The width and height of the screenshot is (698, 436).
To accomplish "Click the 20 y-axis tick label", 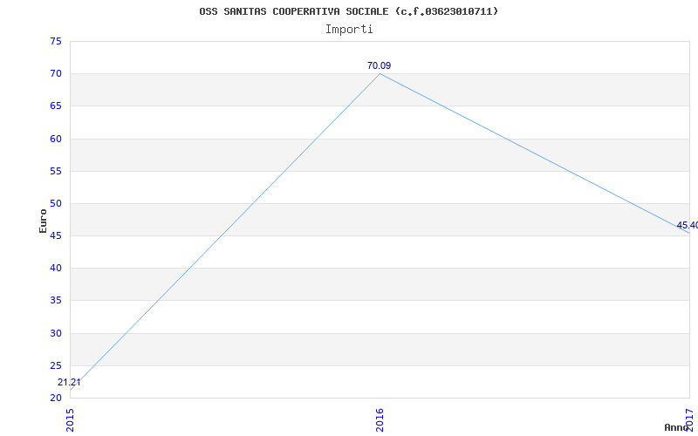I will (x=56, y=398).
